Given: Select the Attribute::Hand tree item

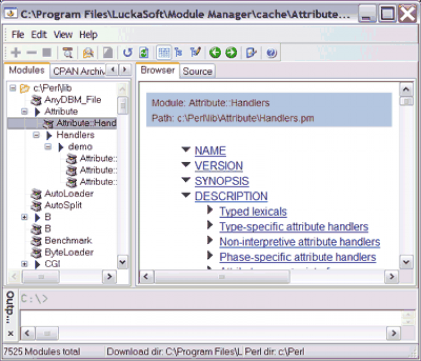Looking at the screenshot, I should [86, 124].
